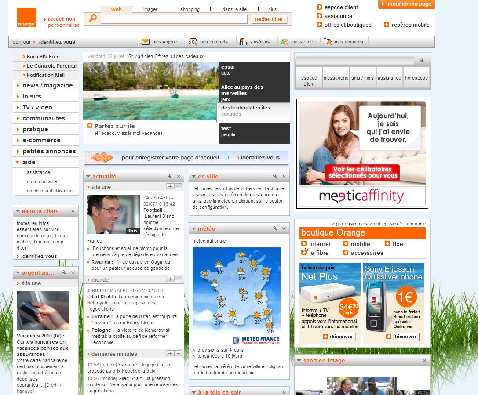Close the argent au... module
This screenshot has width=478, height=395.
click(x=73, y=273)
